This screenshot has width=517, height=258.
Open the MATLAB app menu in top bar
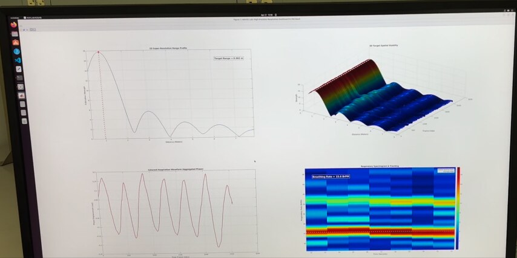(x=32, y=18)
